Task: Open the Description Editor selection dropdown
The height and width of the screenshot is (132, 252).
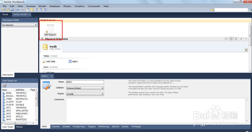Action: [x=20, y=25]
